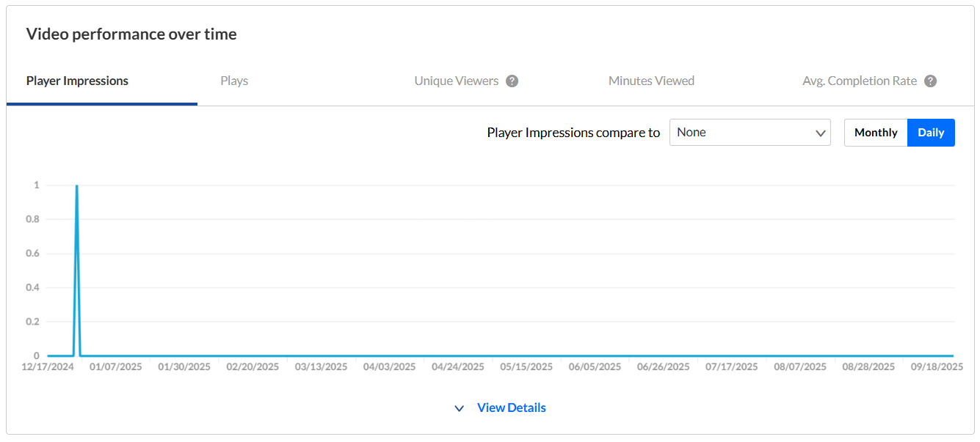Click the Avg. Completion Rate help icon
The width and height of the screenshot is (980, 442).
(x=931, y=81)
